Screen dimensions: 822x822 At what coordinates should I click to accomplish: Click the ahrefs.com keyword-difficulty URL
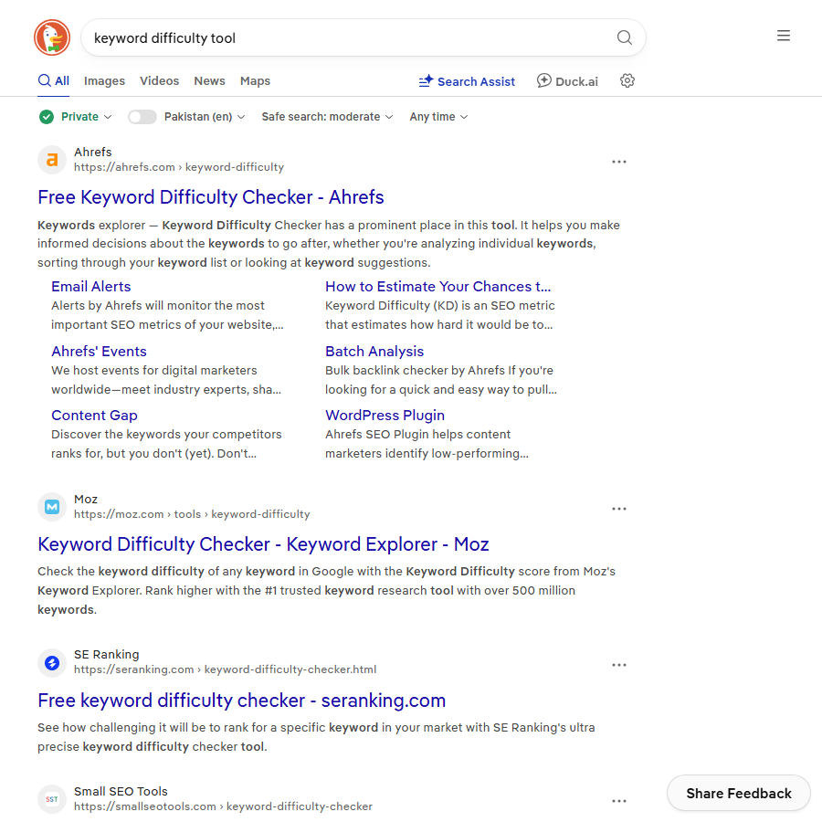(x=179, y=167)
